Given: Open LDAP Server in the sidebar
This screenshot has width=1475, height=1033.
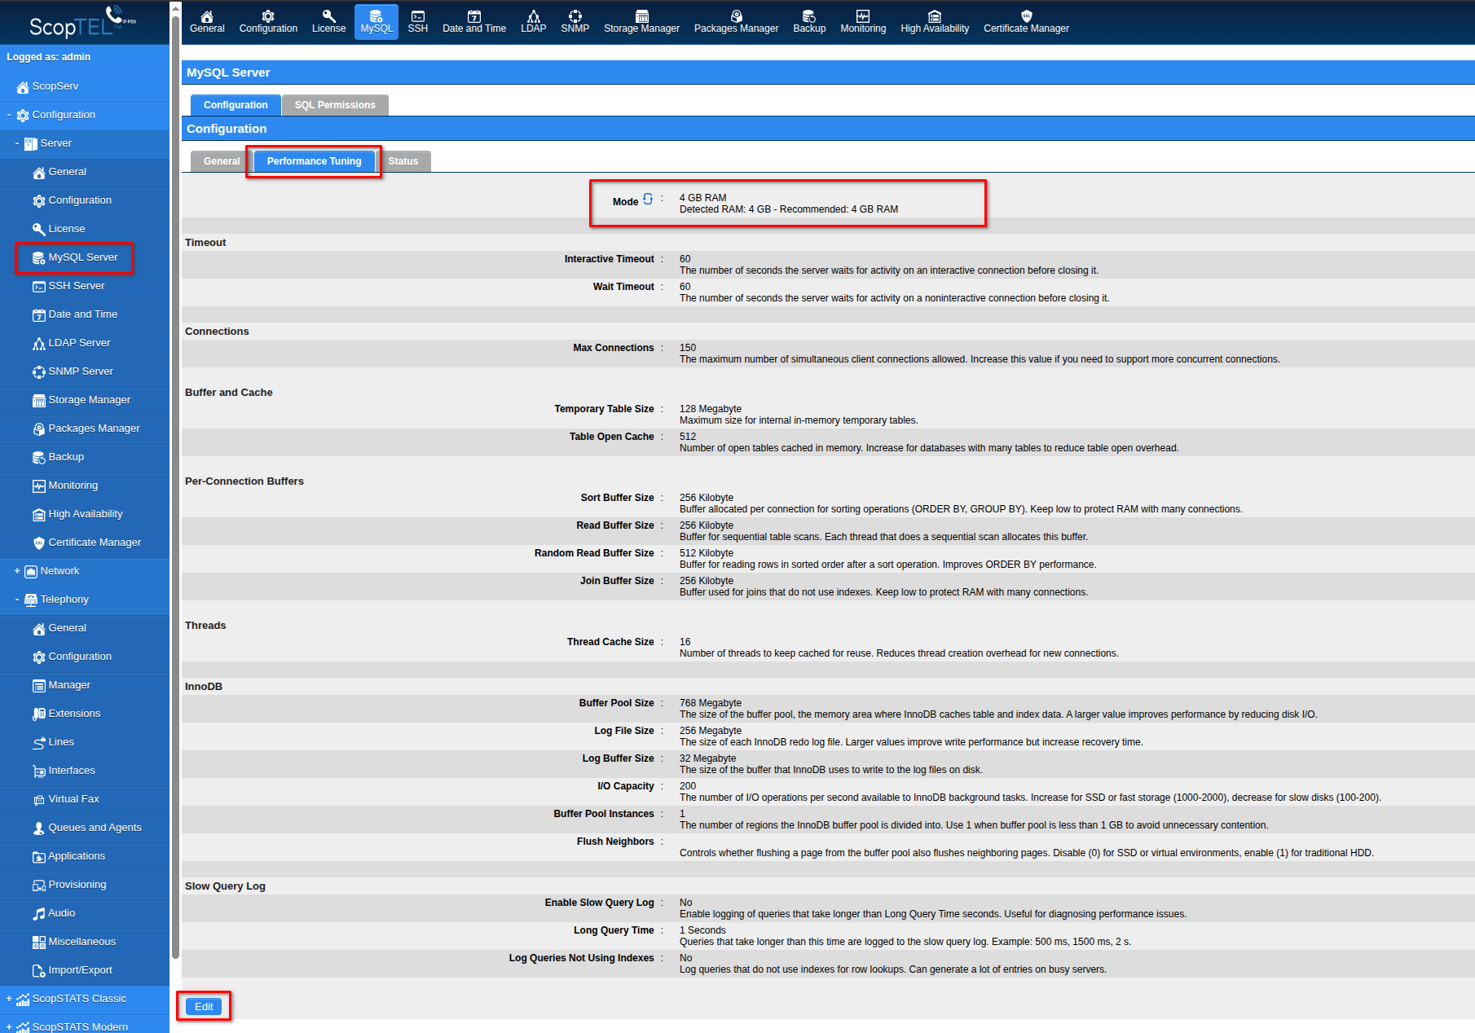Looking at the screenshot, I should click(x=72, y=343).
